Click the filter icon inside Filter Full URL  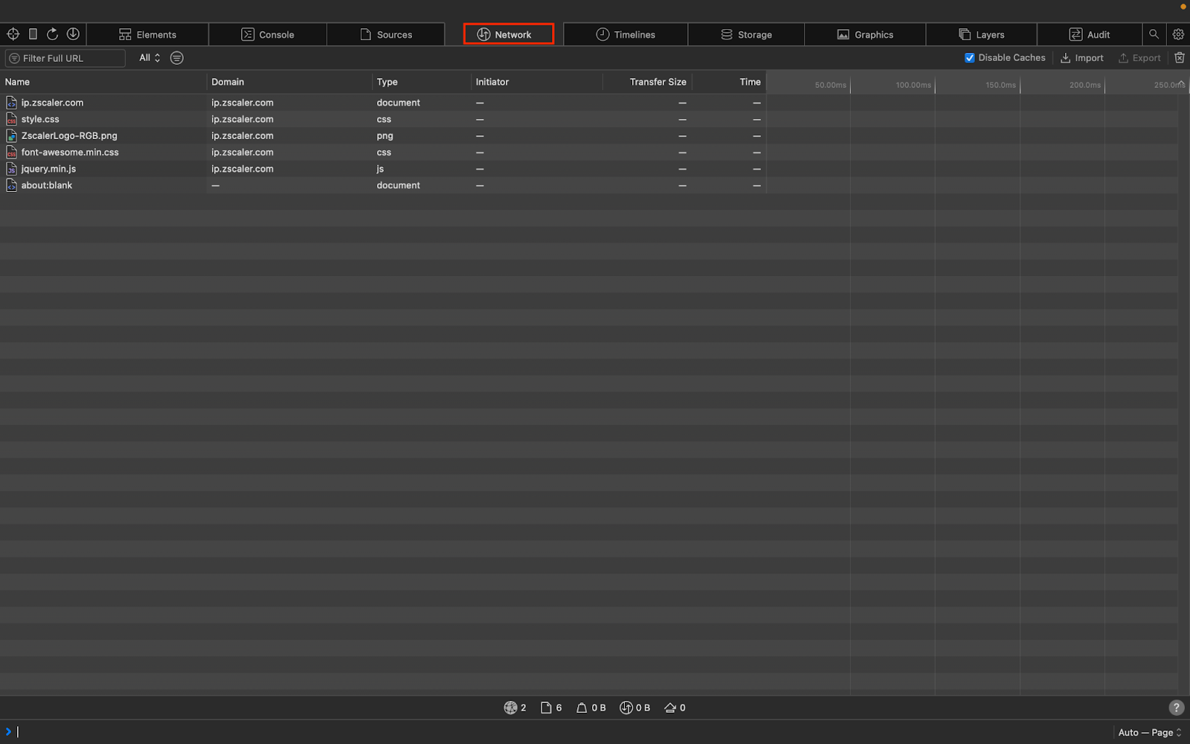point(13,58)
